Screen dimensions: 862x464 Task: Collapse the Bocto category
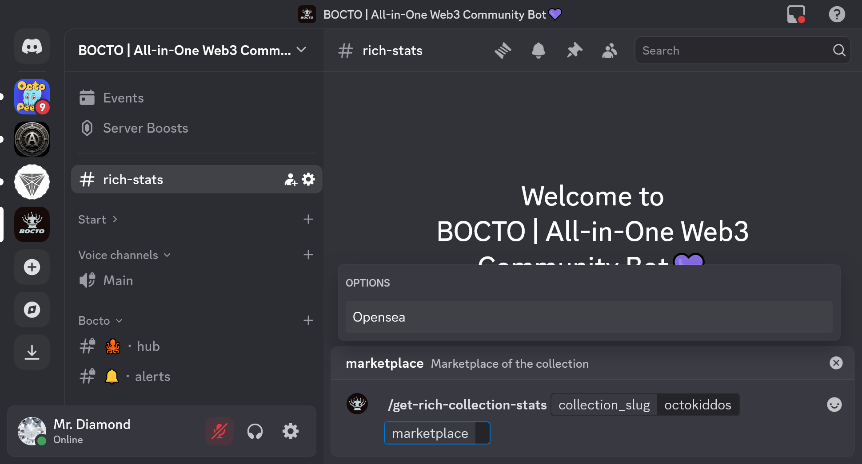click(x=100, y=321)
